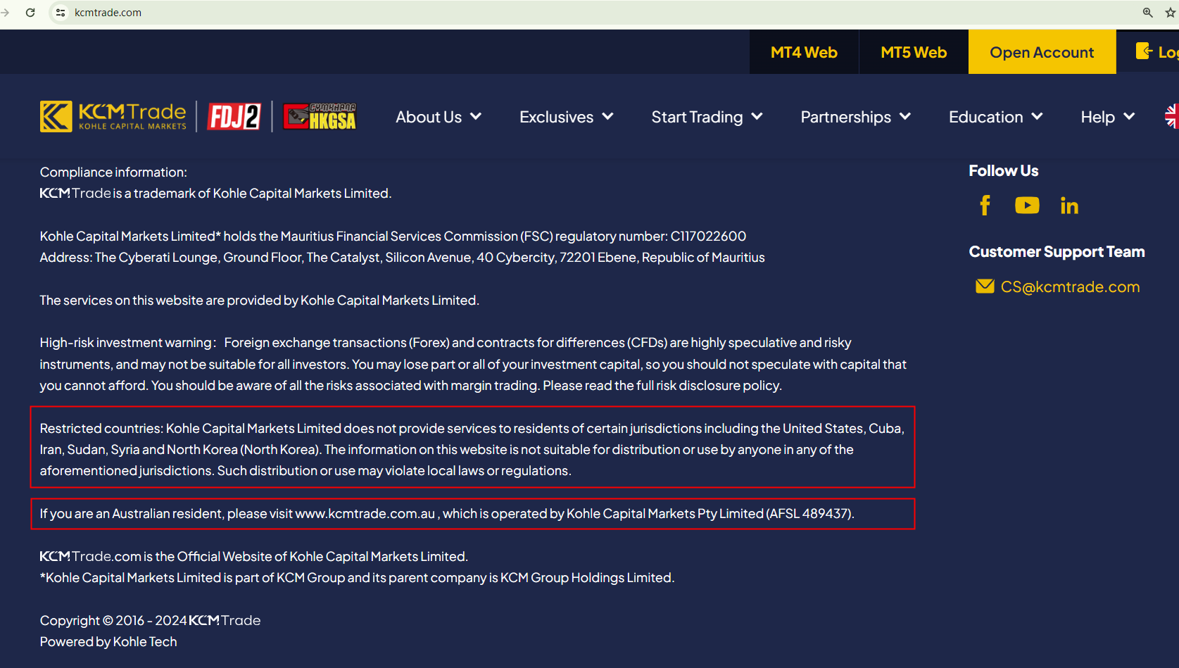Open the Education dropdown
1179x668 pixels.
pos(996,117)
